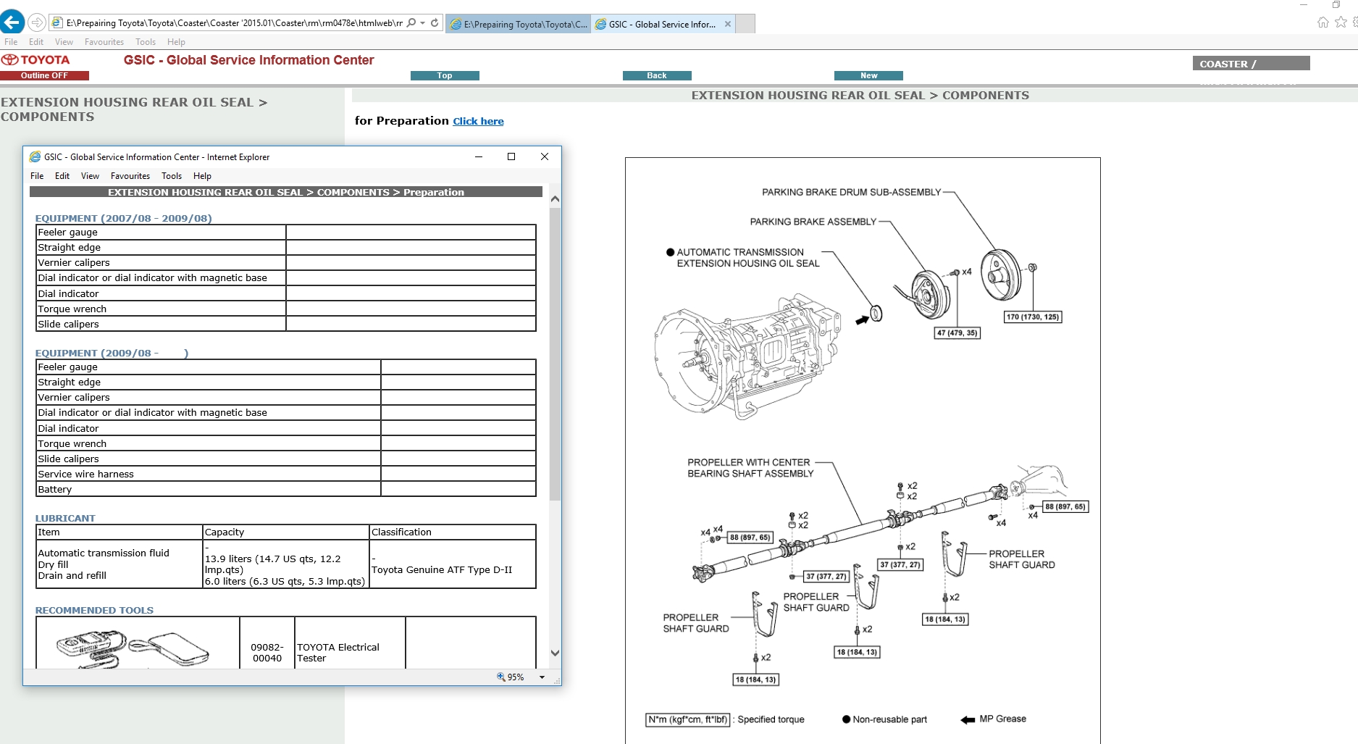Open Tools menu in main browser window
This screenshot has width=1358, height=744.
[x=146, y=42]
